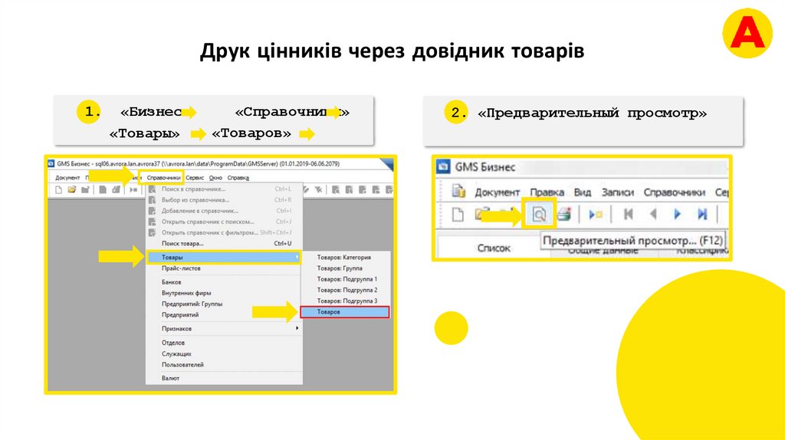Open Справочники menu in sql06 window

(163, 178)
